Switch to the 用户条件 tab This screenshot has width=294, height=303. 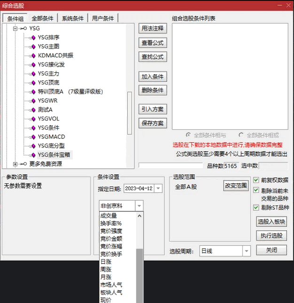(103, 18)
